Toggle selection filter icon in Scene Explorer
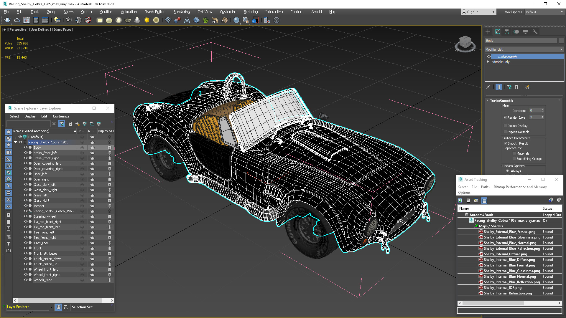This screenshot has height=318, width=566. [x=62, y=124]
